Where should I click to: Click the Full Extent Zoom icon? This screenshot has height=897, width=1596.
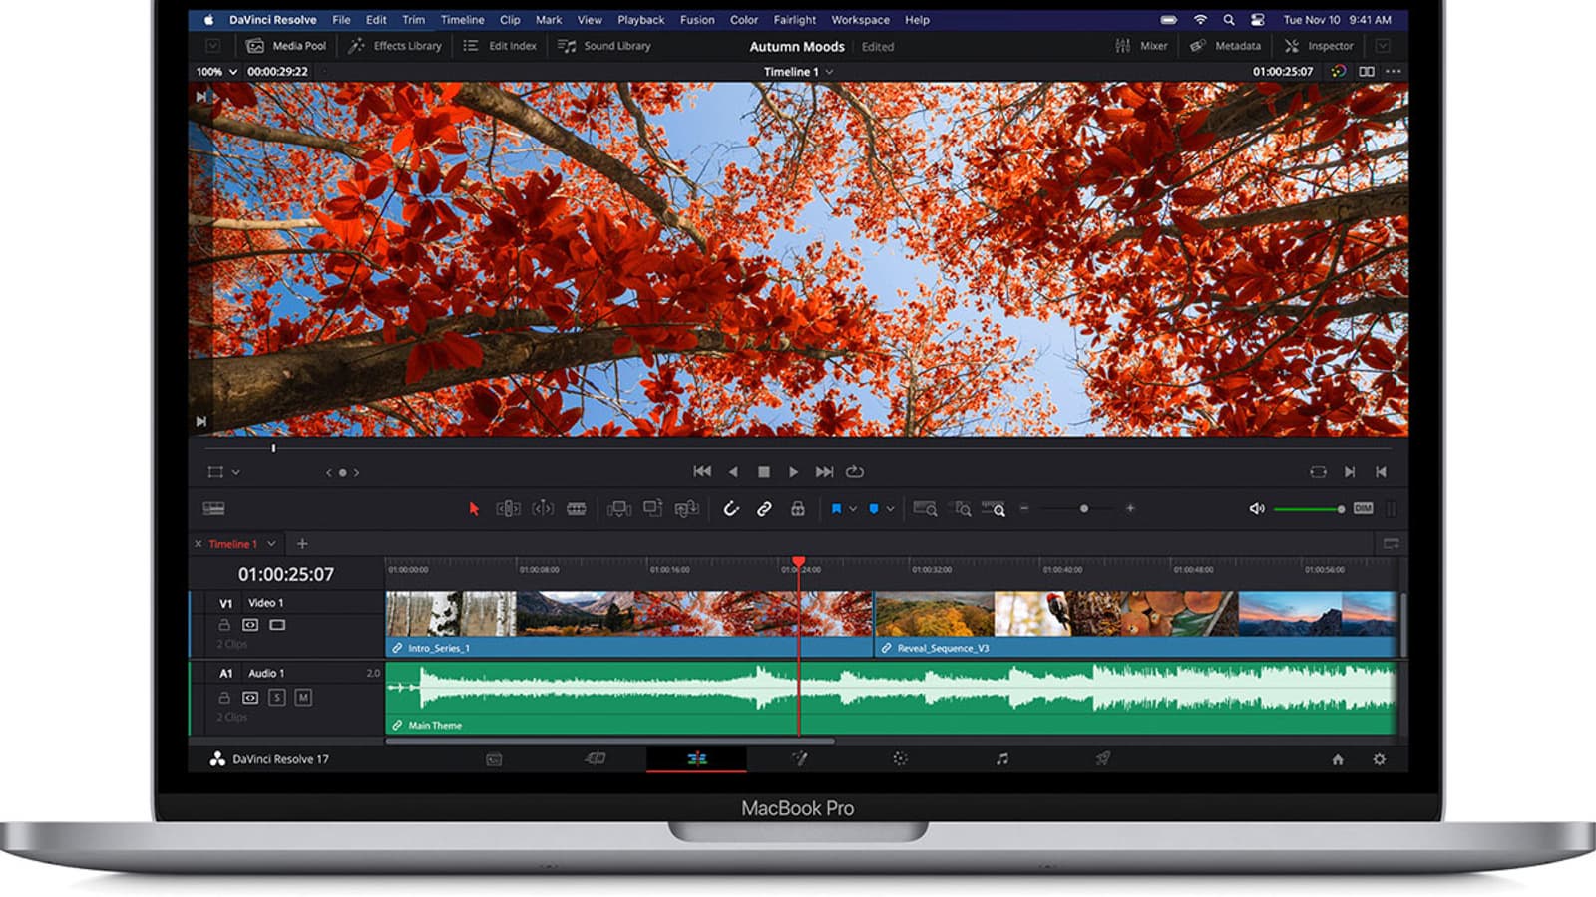point(925,509)
